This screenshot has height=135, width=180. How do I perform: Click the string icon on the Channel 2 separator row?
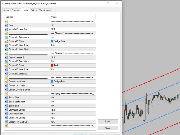(6, 53)
